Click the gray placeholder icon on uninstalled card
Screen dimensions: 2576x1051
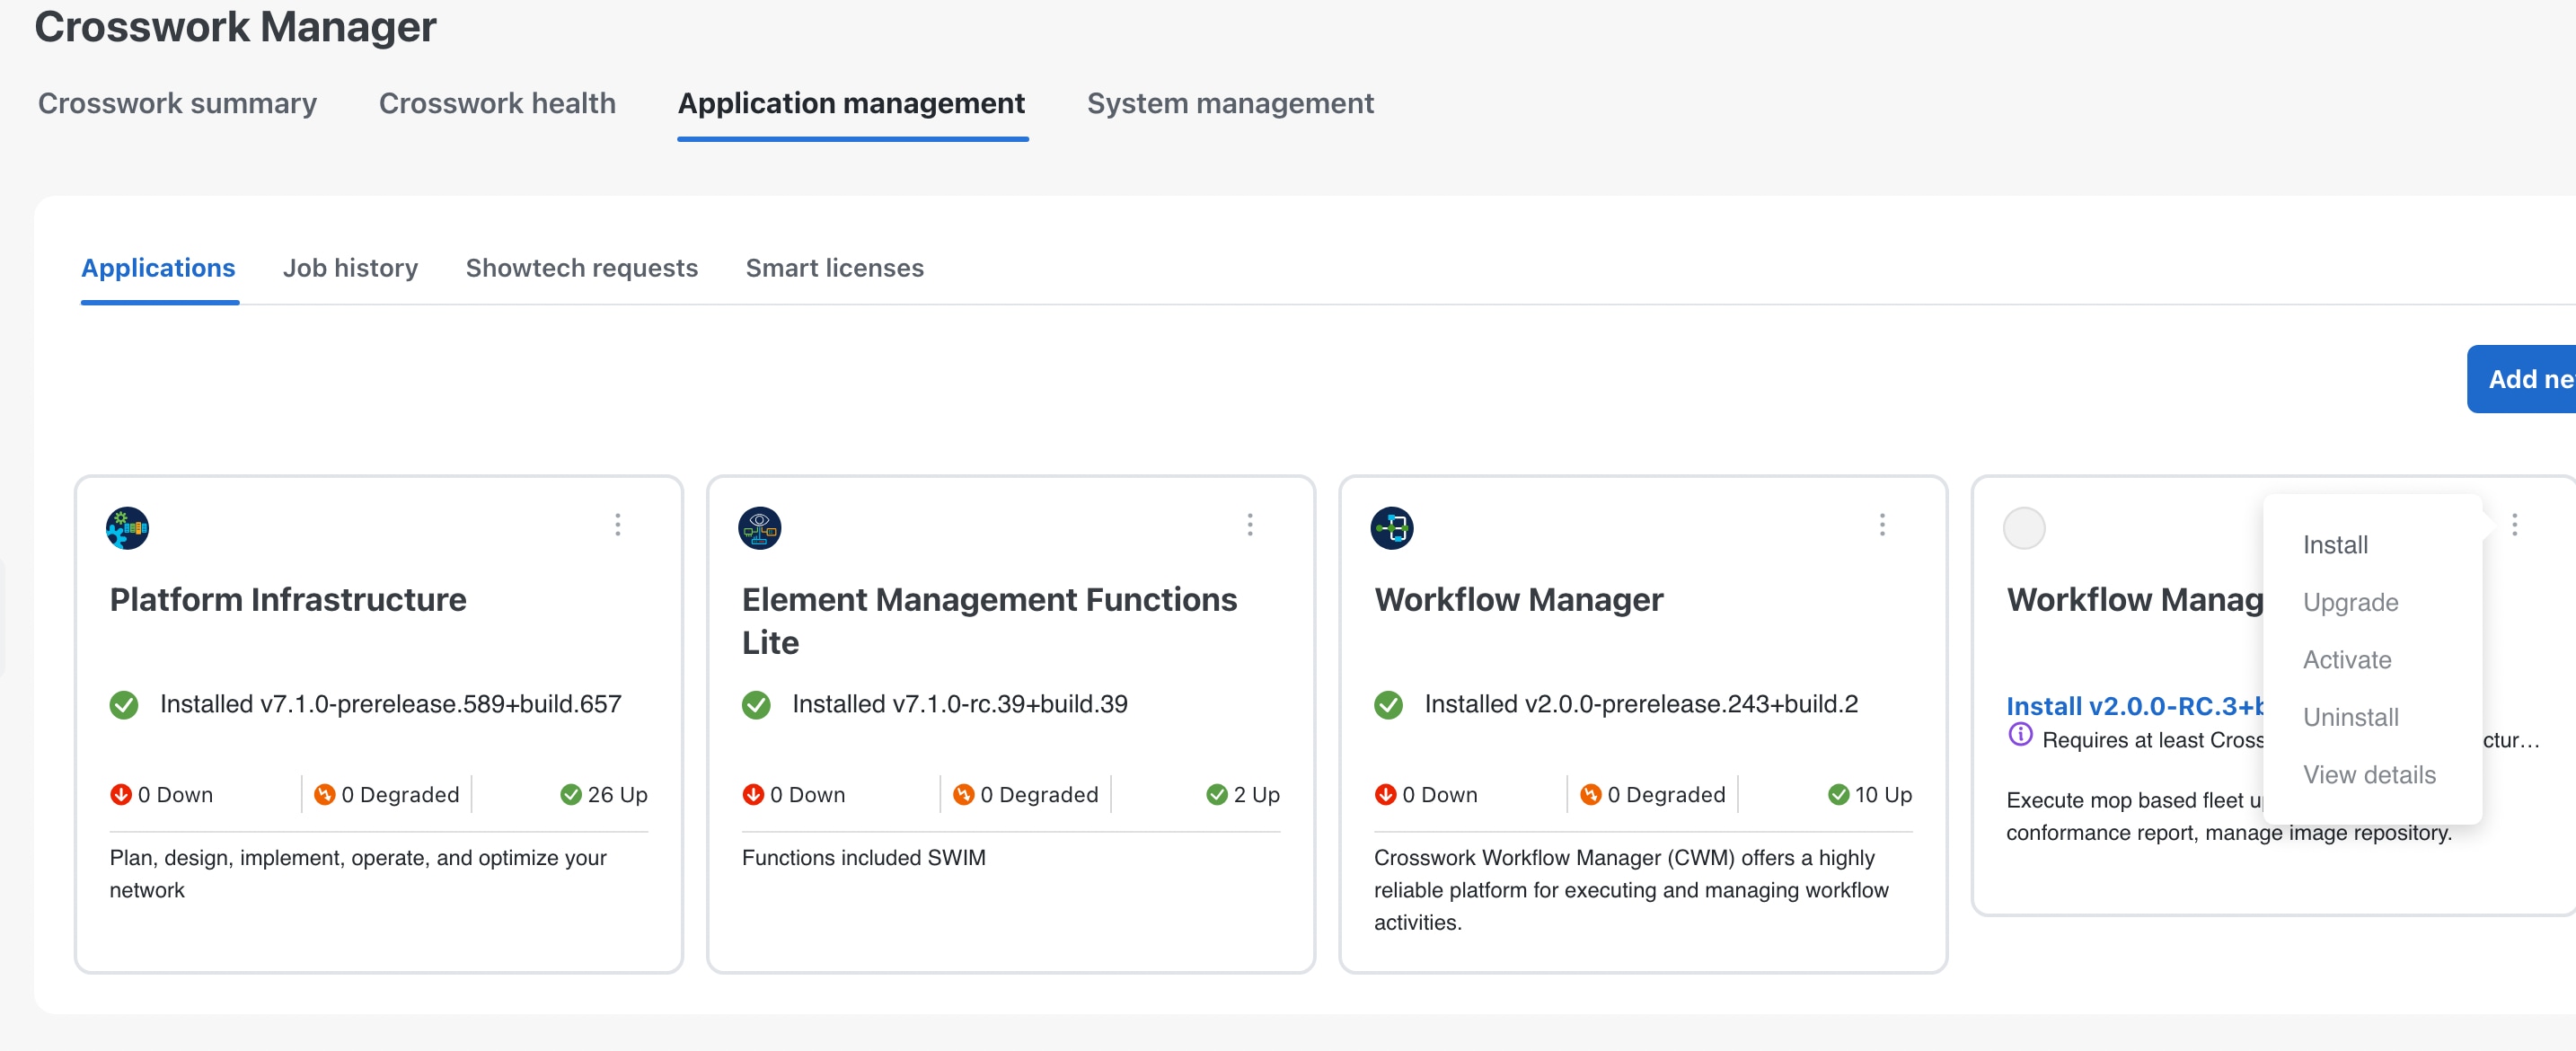[x=2024, y=528]
